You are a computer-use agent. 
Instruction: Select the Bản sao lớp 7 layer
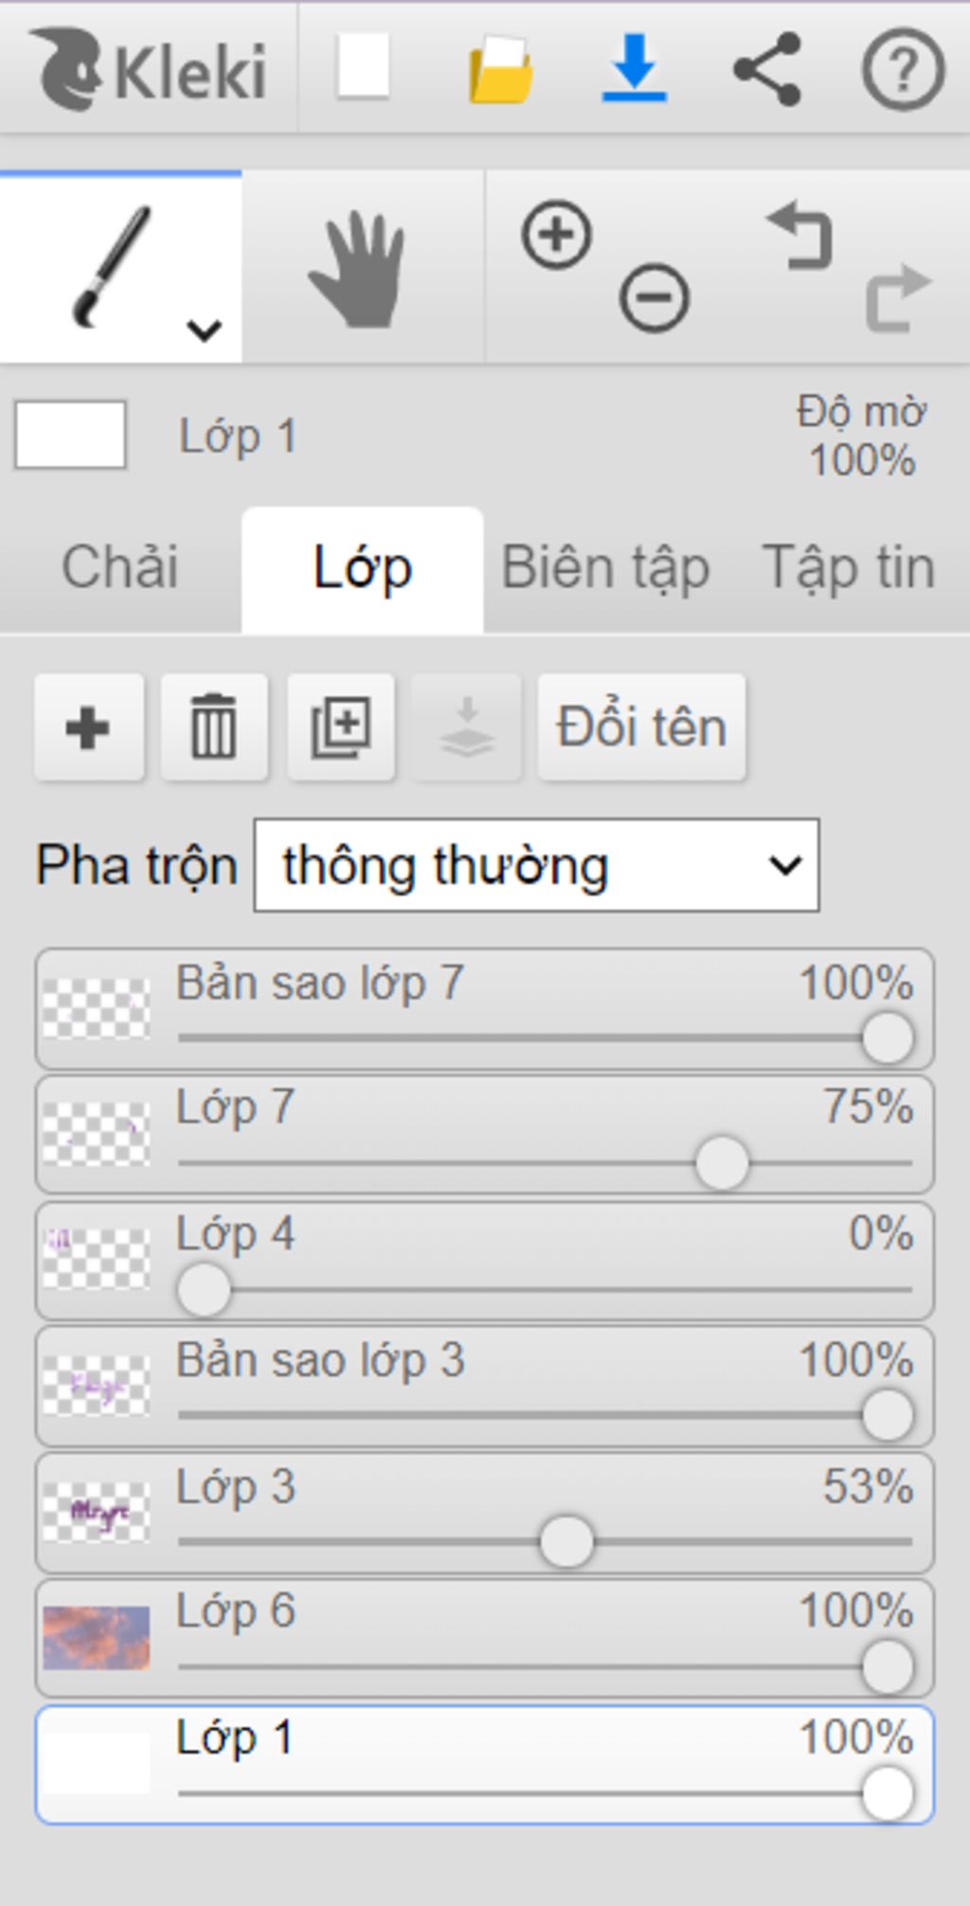point(320,983)
